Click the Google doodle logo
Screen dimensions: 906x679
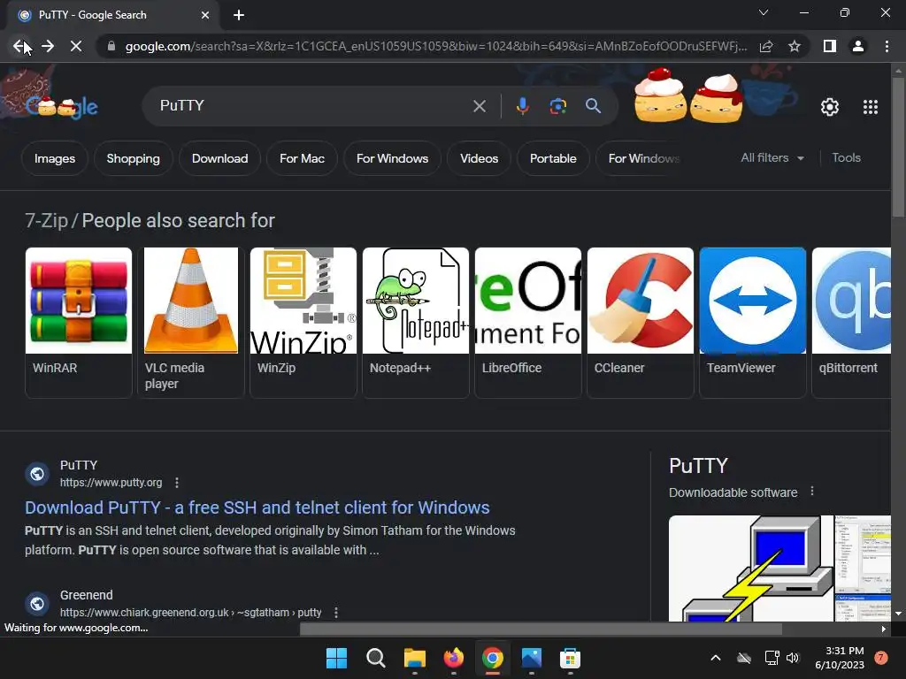coord(61,105)
